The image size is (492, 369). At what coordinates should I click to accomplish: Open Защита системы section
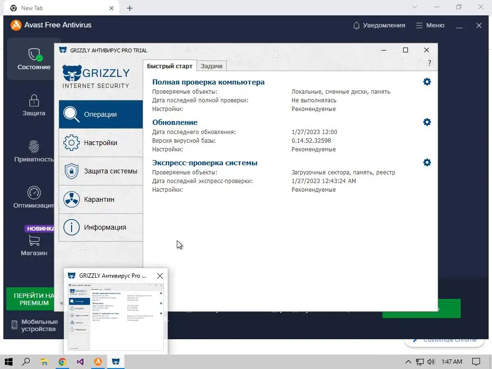pos(101,171)
